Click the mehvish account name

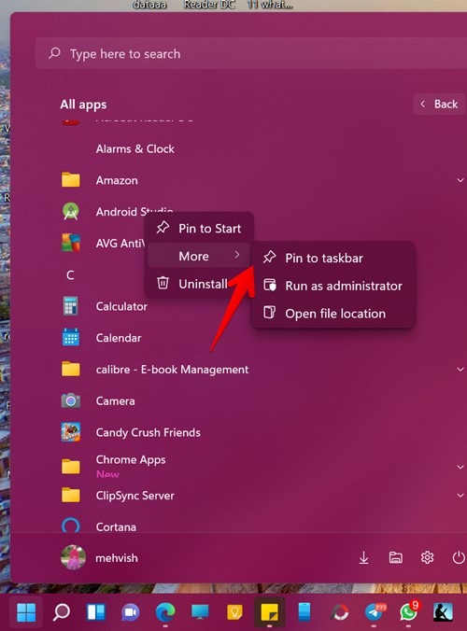tap(117, 558)
